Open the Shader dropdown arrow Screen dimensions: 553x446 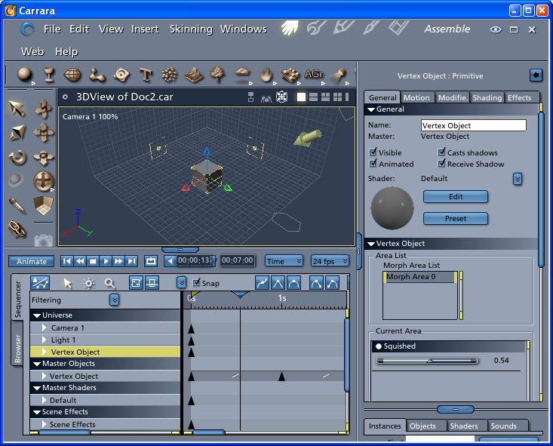pyautogui.click(x=518, y=179)
